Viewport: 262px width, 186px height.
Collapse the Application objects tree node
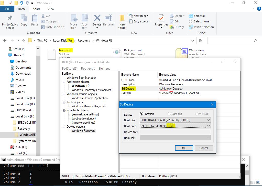tap(64, 82)
